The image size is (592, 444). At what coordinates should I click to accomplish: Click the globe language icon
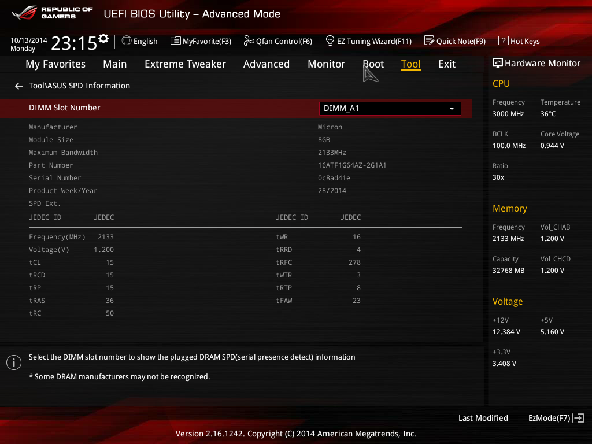click(x=127, y=41)
